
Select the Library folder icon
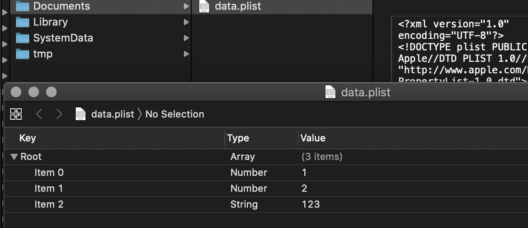point(23,22)
